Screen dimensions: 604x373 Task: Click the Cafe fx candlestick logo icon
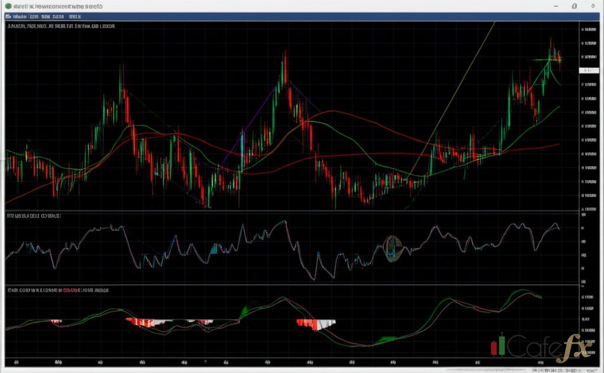498,346
